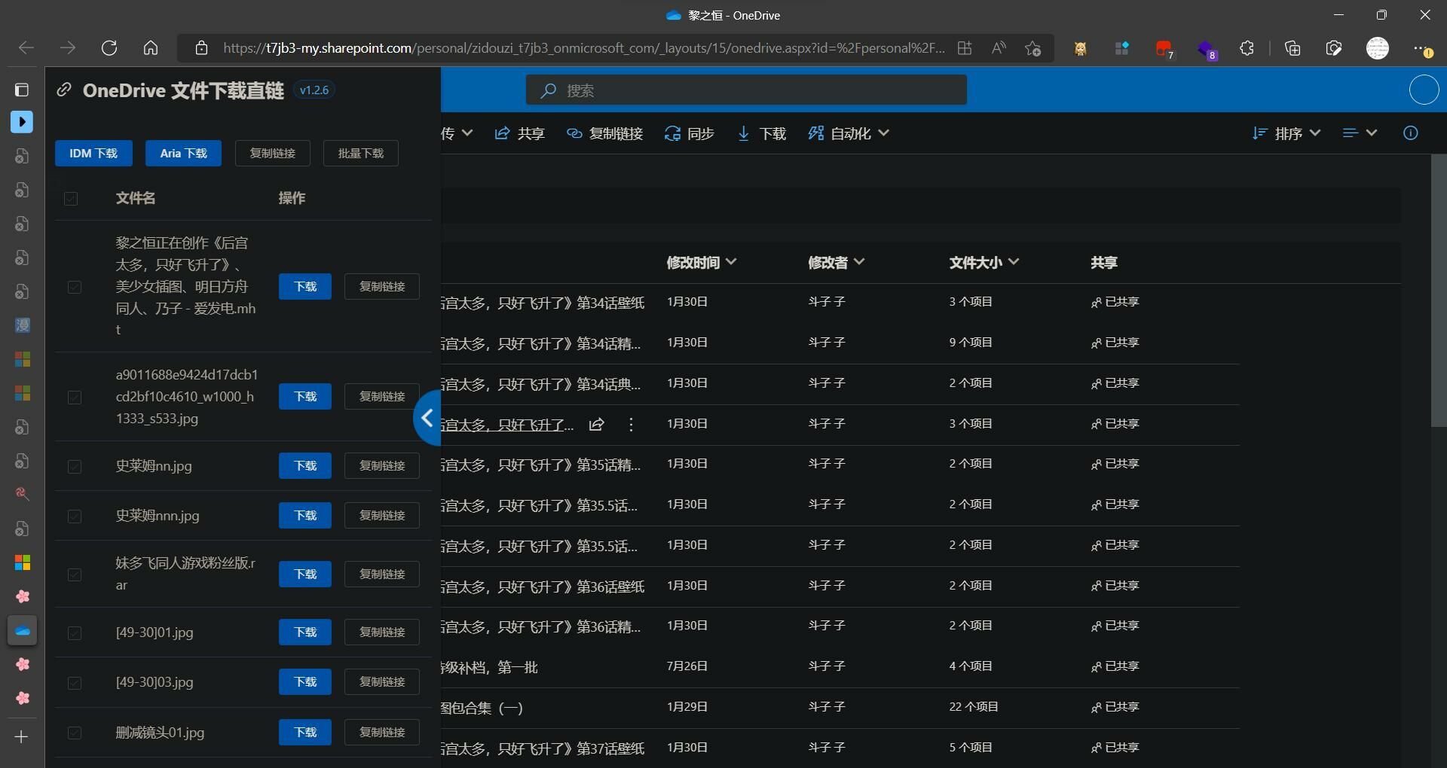Click the OneDrive cloud sidebar tab icon
The width and height of the screenshot is (1447, 768).
22,631
